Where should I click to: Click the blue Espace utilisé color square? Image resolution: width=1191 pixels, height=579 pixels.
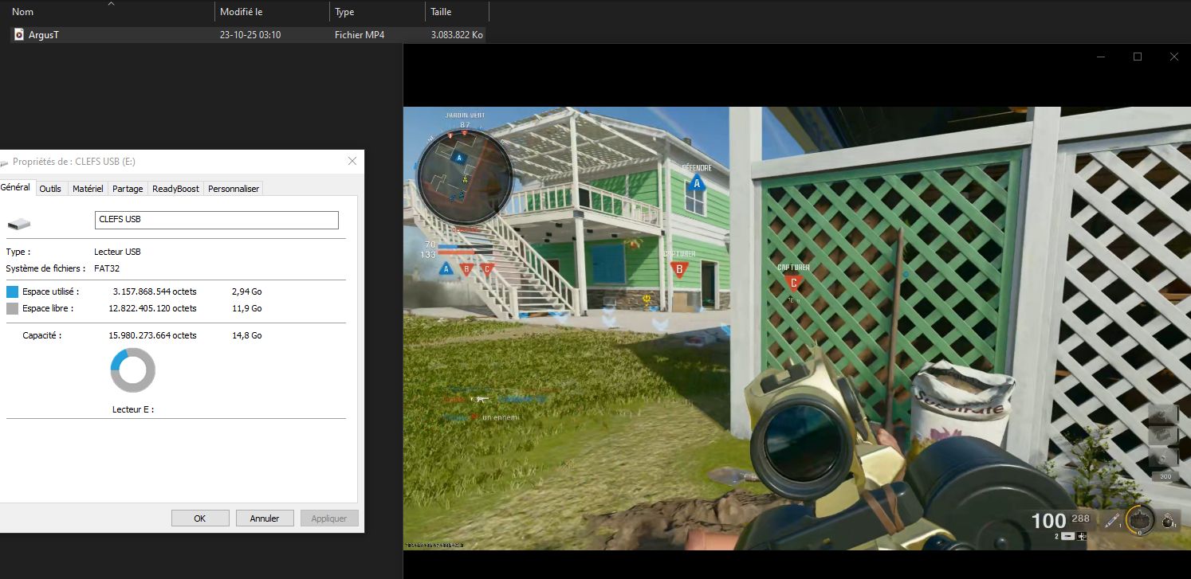click(x=12, y=291)
